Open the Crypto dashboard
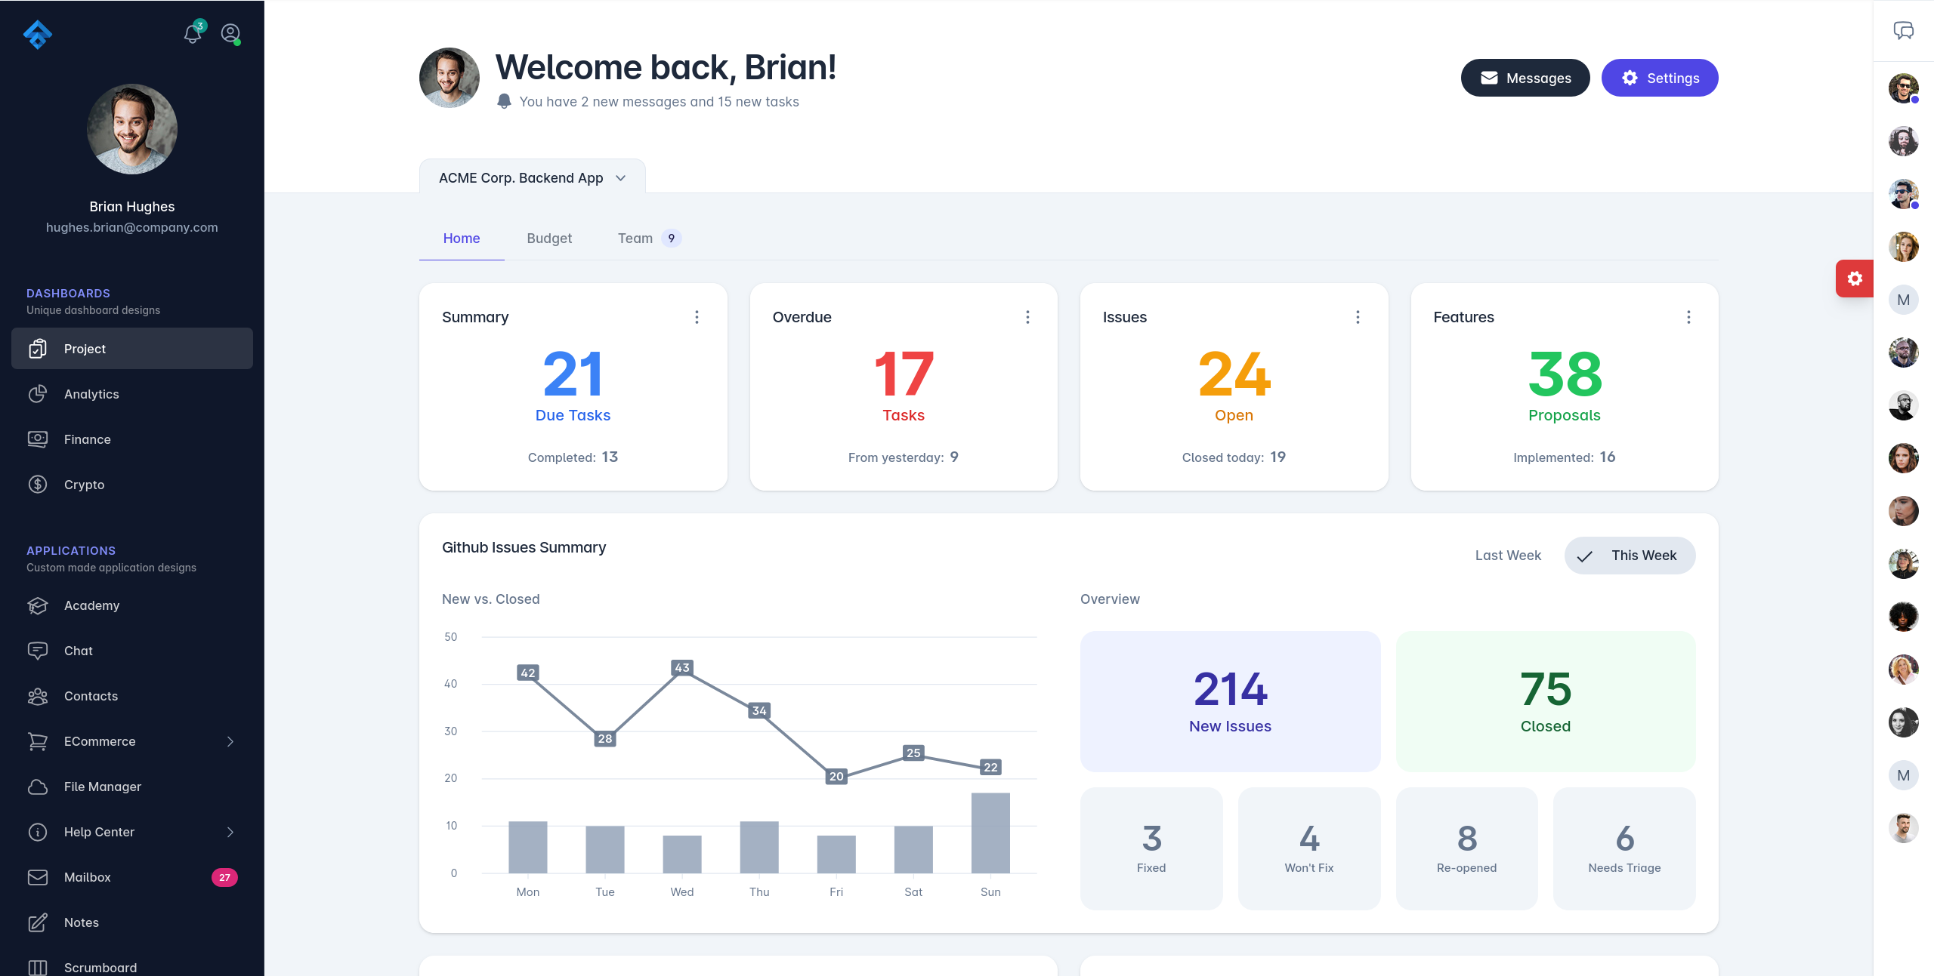Viewport: 1934px width, 976px height. 83,485
